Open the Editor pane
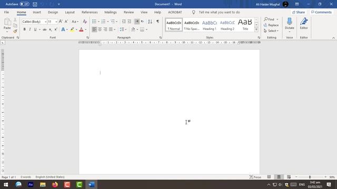337x189 pixels. tap(304, 24)
